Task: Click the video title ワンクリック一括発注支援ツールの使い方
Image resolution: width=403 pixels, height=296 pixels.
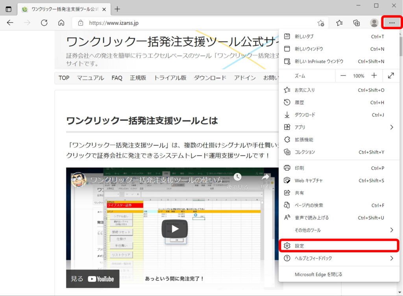Action: tap(156, 180)
